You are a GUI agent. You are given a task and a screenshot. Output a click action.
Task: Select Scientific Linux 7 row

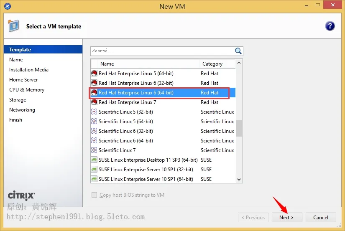click(163, 150)
